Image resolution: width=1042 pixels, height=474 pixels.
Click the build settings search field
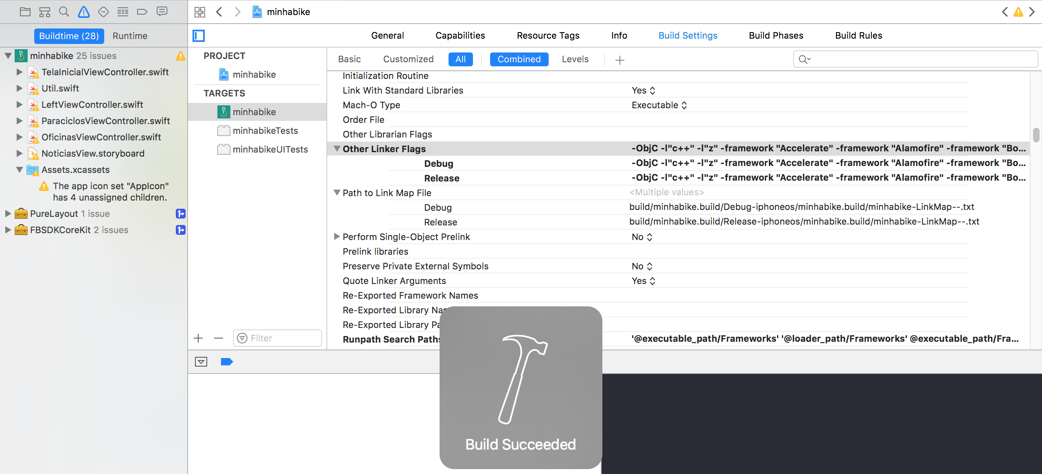[x=920, y=59]
